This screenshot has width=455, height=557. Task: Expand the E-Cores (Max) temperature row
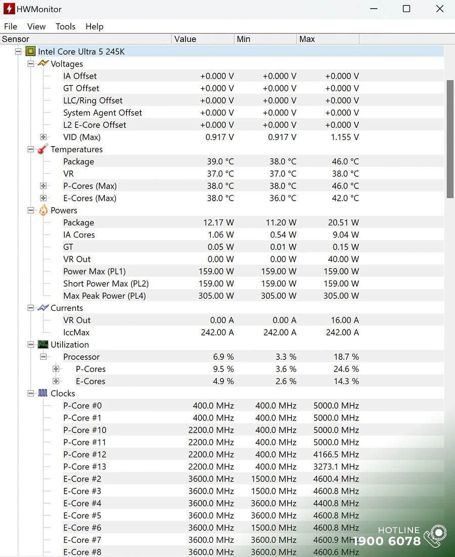pyautogui.click(x=43, y=198)
